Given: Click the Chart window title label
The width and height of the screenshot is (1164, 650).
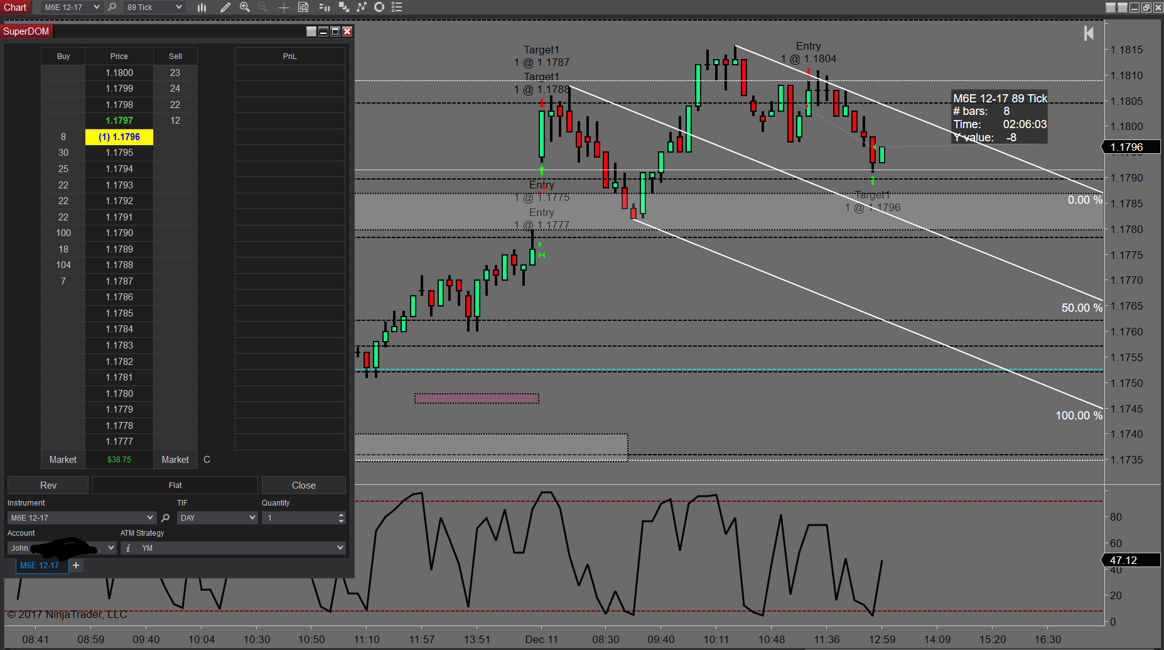Looking at the screenshot, I should coord(15,7).
